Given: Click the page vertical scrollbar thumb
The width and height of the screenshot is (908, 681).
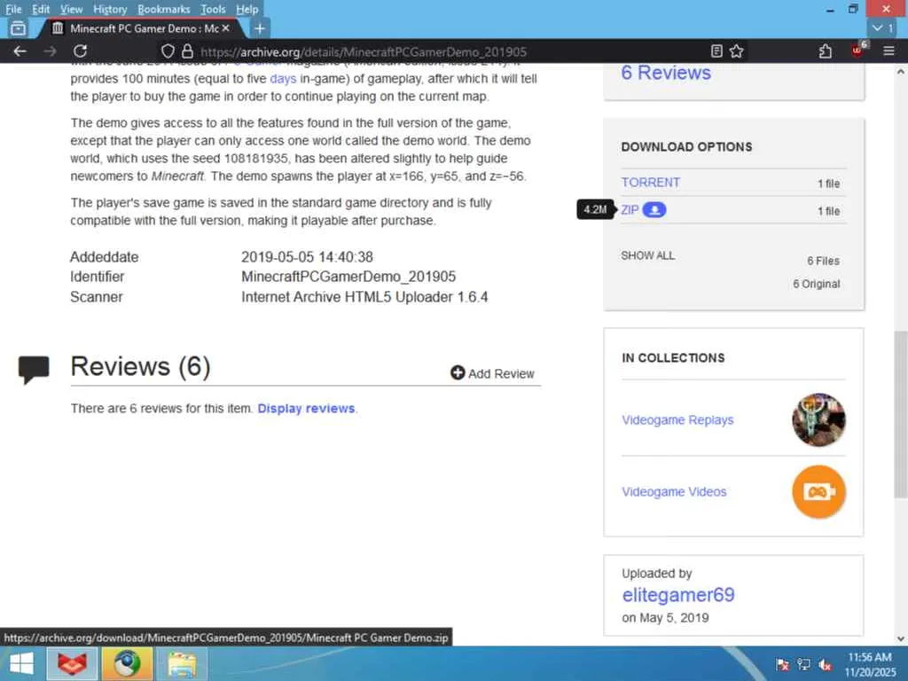Looking at the screenshot, I should (x=901, y=414).
